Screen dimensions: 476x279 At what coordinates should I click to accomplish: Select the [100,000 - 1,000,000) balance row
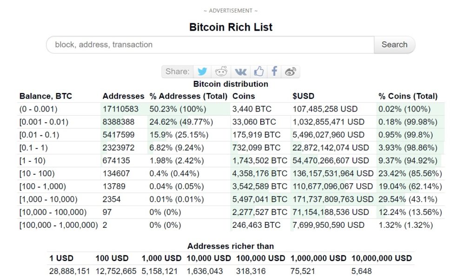click(231, 225)
